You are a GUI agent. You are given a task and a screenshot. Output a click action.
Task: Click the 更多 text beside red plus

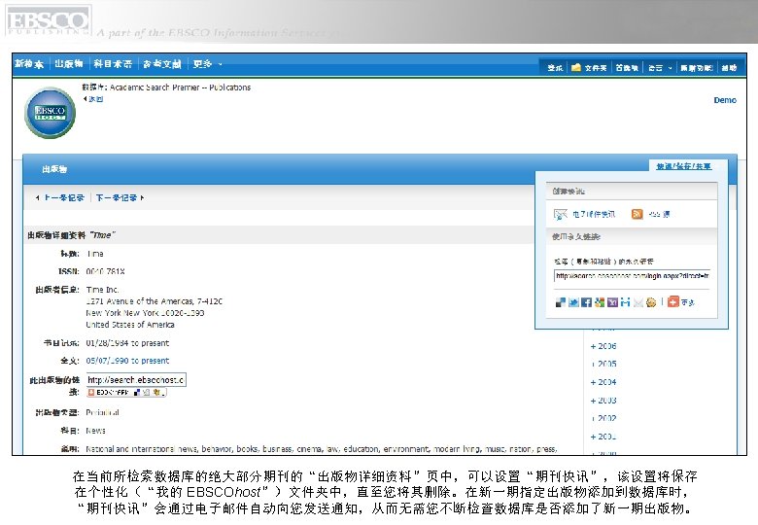pos(688,302)
